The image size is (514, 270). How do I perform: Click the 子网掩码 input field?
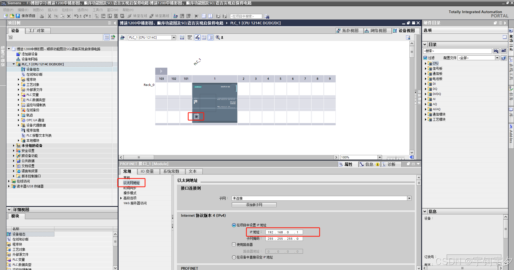click(284, 239)
